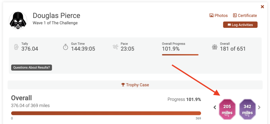Close the results dialog with X

click(262, 7)
